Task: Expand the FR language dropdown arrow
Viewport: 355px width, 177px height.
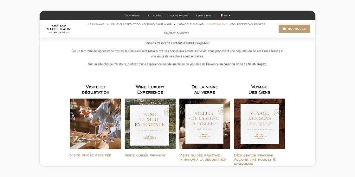Action: click(229, 15)
